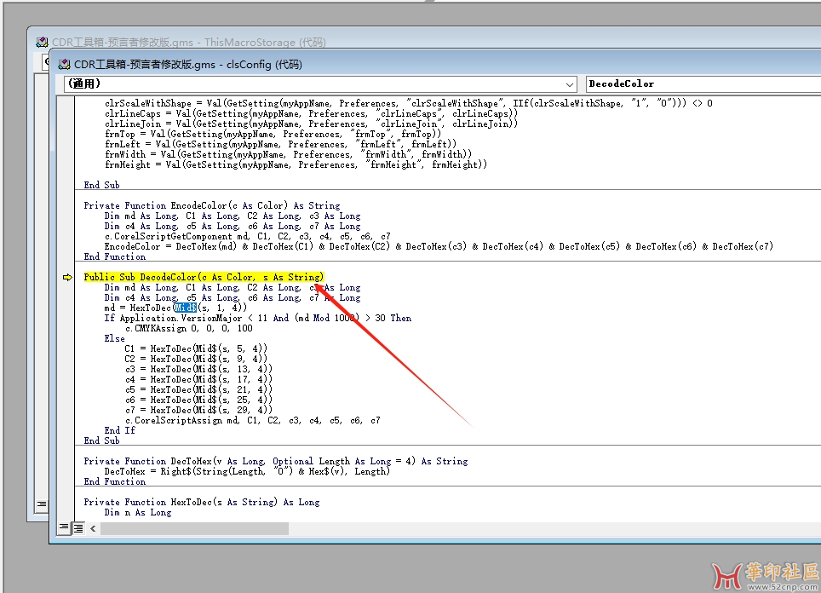Click the highlighted 'Public Sub DecodeColor' line
This screenshot has width=821, height=593.
point(204,277)
